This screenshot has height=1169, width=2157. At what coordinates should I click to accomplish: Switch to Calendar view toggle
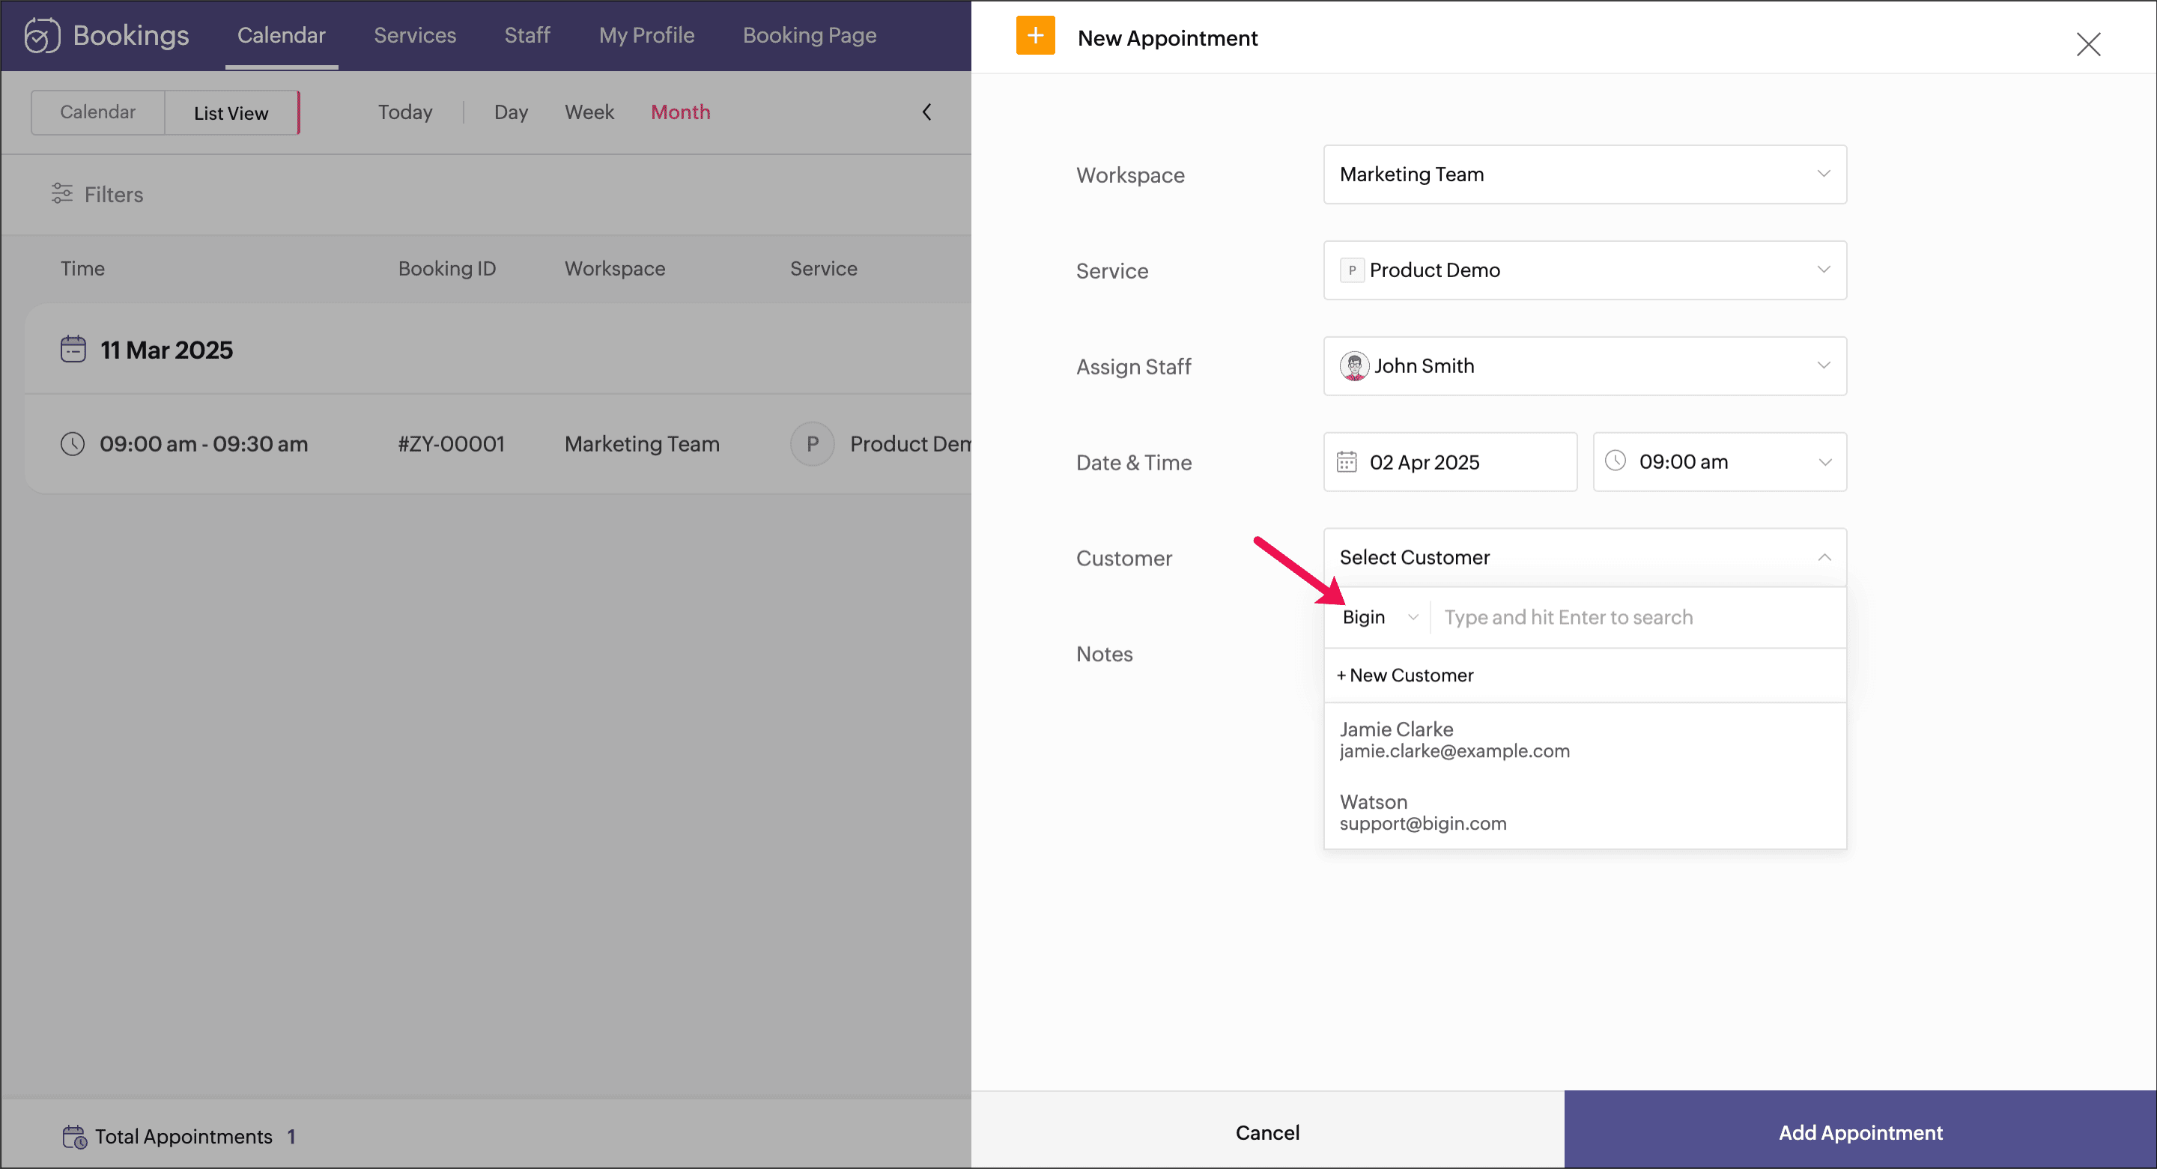click(x=98, y=112)
